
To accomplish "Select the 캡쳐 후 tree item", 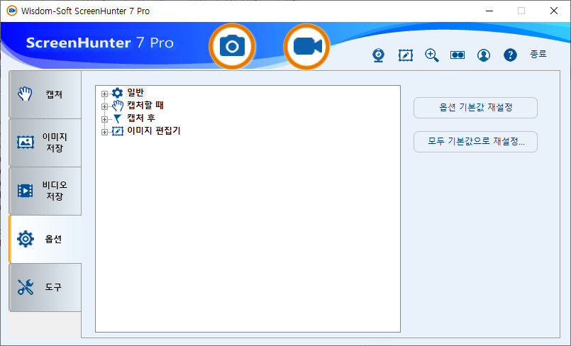I will point(141,118).
